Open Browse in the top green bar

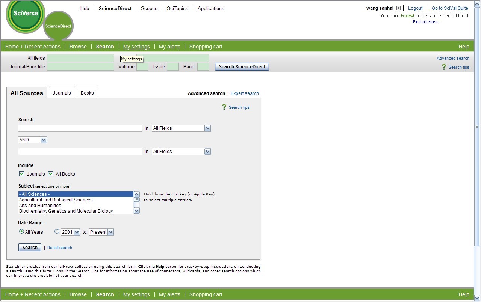point(78,47)
